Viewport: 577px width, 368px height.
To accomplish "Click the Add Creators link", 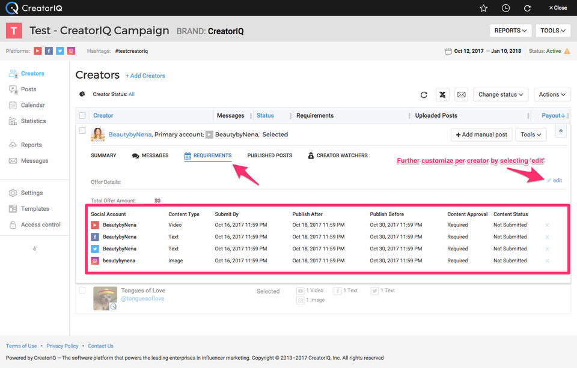I will tap(145, 76).
